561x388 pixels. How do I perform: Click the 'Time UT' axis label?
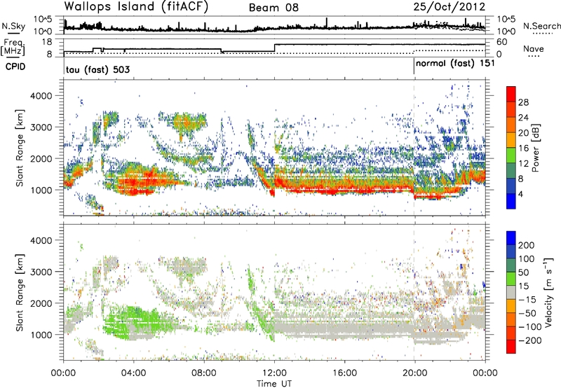[274, 384]
